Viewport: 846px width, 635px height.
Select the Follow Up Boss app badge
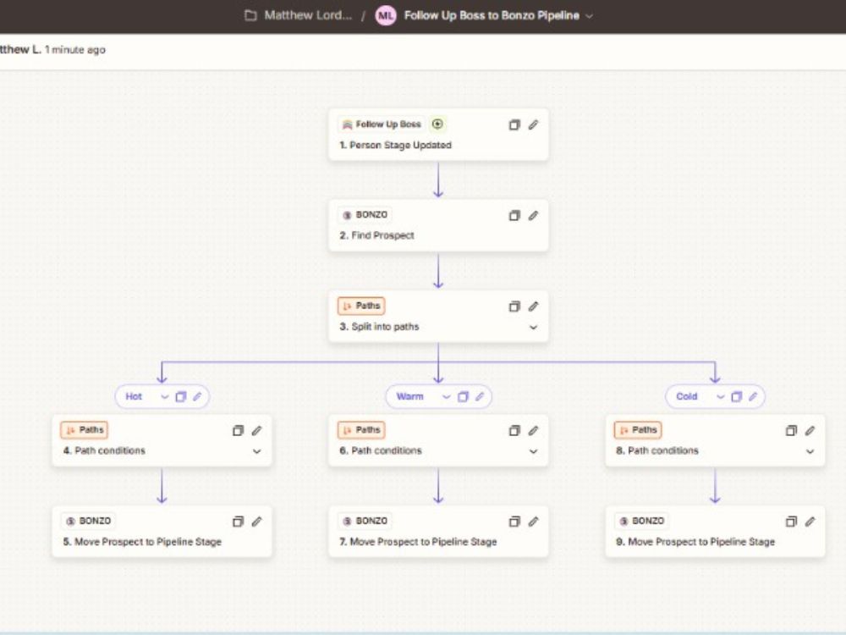(382, 124)
